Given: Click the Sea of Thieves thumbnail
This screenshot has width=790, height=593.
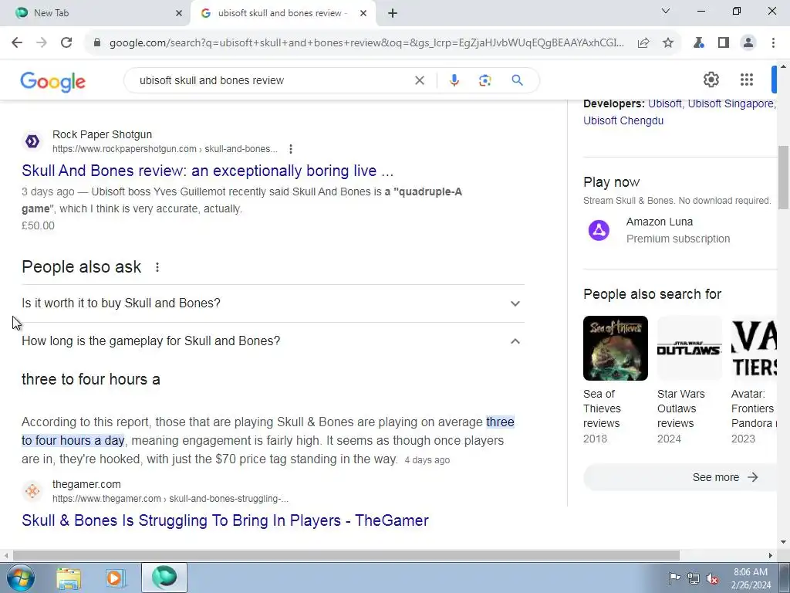Looking at the screenshot, I should pyautogui.click(x=615, y=348).
